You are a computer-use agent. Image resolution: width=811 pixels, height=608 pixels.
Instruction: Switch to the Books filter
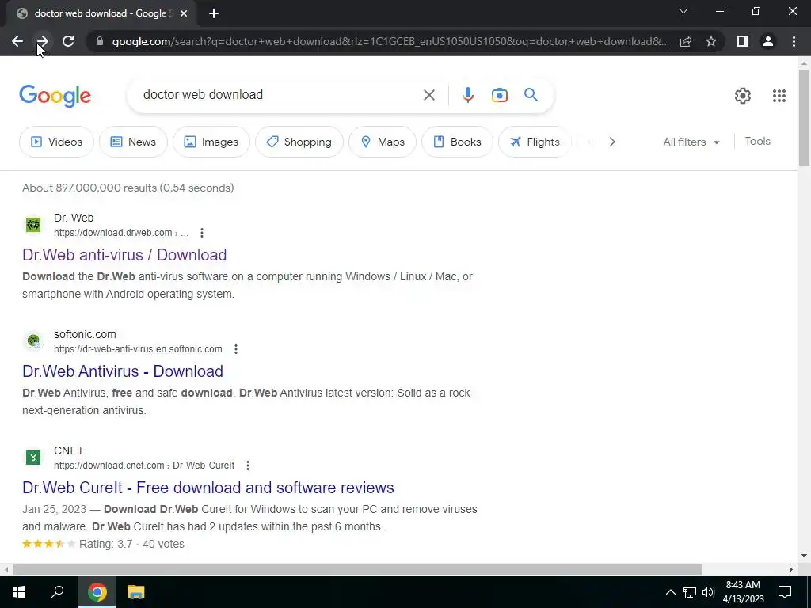[457, 142]
